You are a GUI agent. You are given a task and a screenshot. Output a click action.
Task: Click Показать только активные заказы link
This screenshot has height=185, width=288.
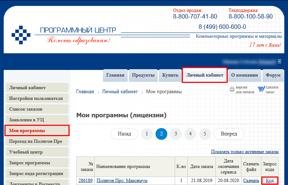pos(245,152)
